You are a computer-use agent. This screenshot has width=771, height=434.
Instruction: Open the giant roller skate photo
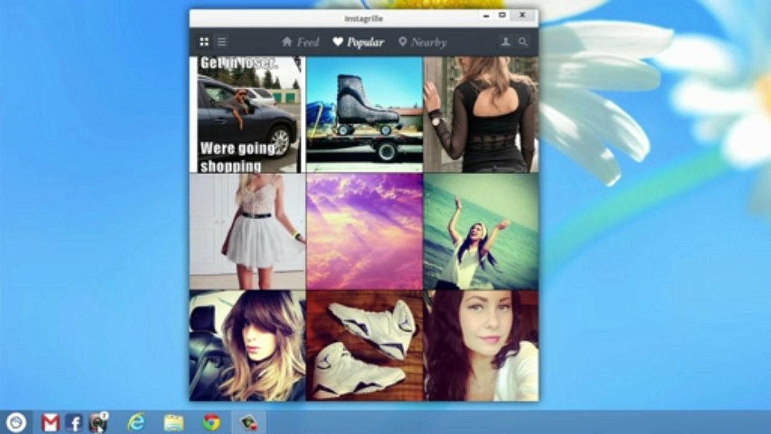coord(364,115)
